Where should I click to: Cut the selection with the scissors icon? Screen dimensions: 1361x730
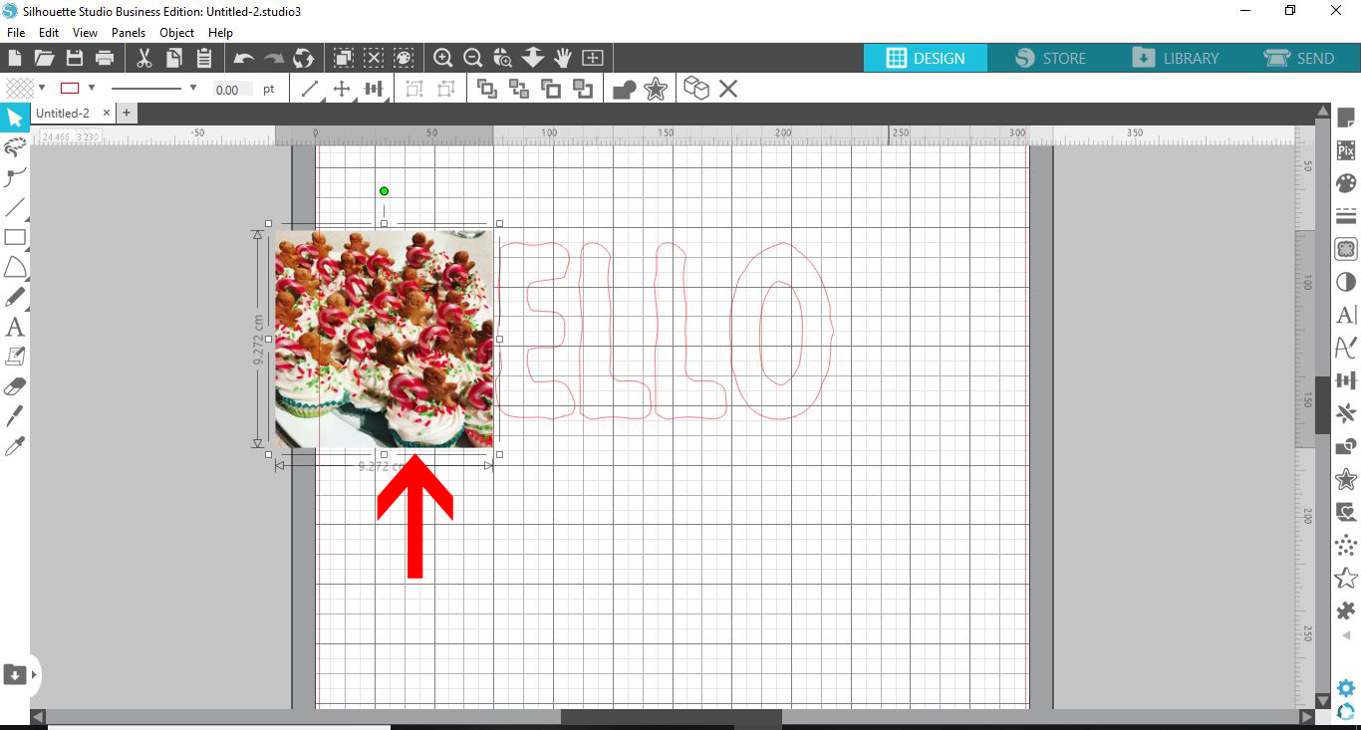point(144,58)
